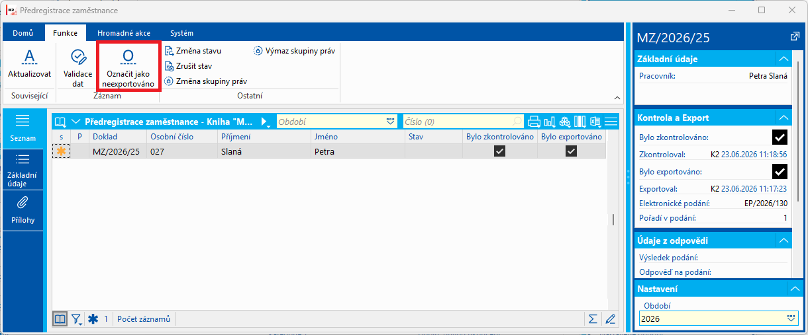Image resolution: width=808 pixels, height=335 pixels.
Task: Open preview panel in new window icon
Action: (x=795, y=36)
